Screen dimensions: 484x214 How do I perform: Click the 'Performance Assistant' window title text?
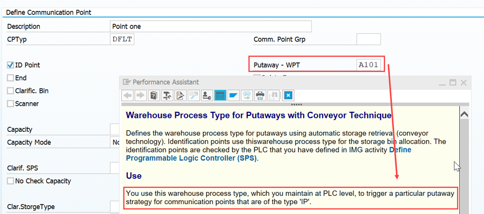(x=166, y=82)
